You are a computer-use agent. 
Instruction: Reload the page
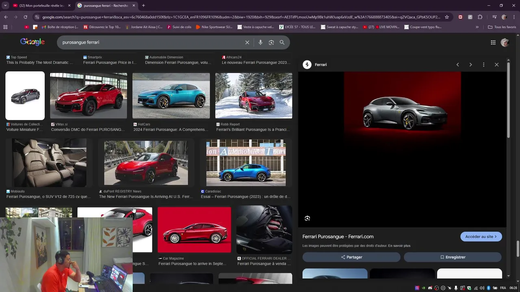(25, 17)
